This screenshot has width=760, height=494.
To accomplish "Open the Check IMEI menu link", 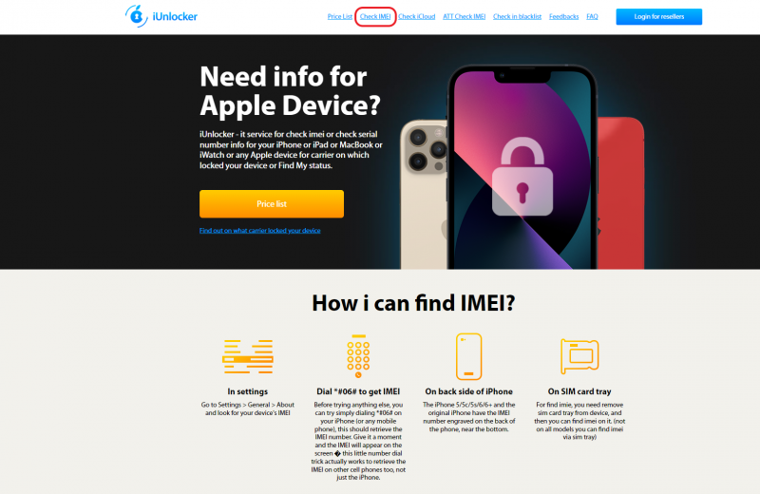I will (x=375, y=16).
